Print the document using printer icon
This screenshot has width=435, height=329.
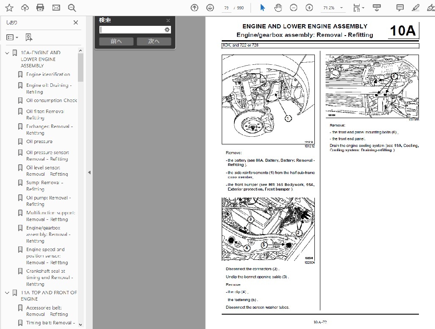pyautogui.click(x=40, y=8)
